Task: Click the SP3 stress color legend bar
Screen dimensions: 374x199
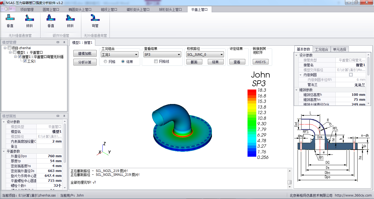Action: 252,123
